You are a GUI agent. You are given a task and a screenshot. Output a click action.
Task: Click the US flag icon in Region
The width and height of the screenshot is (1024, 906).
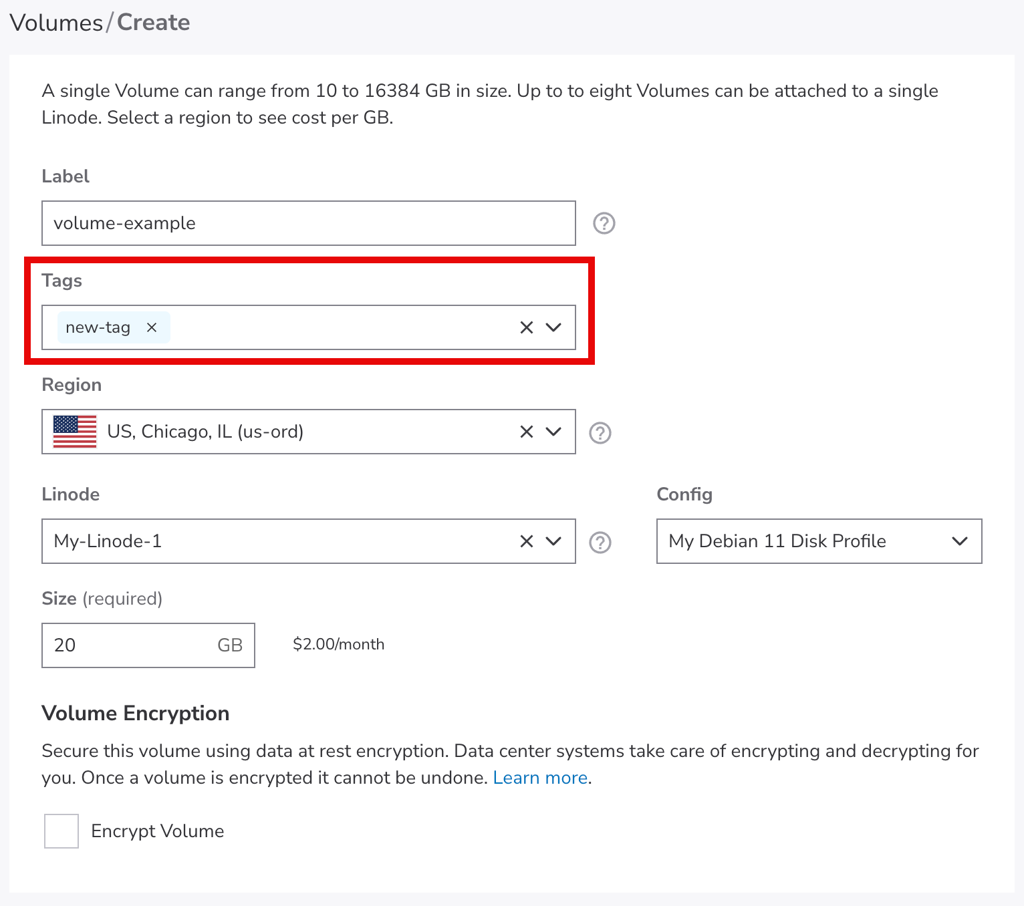75,432
